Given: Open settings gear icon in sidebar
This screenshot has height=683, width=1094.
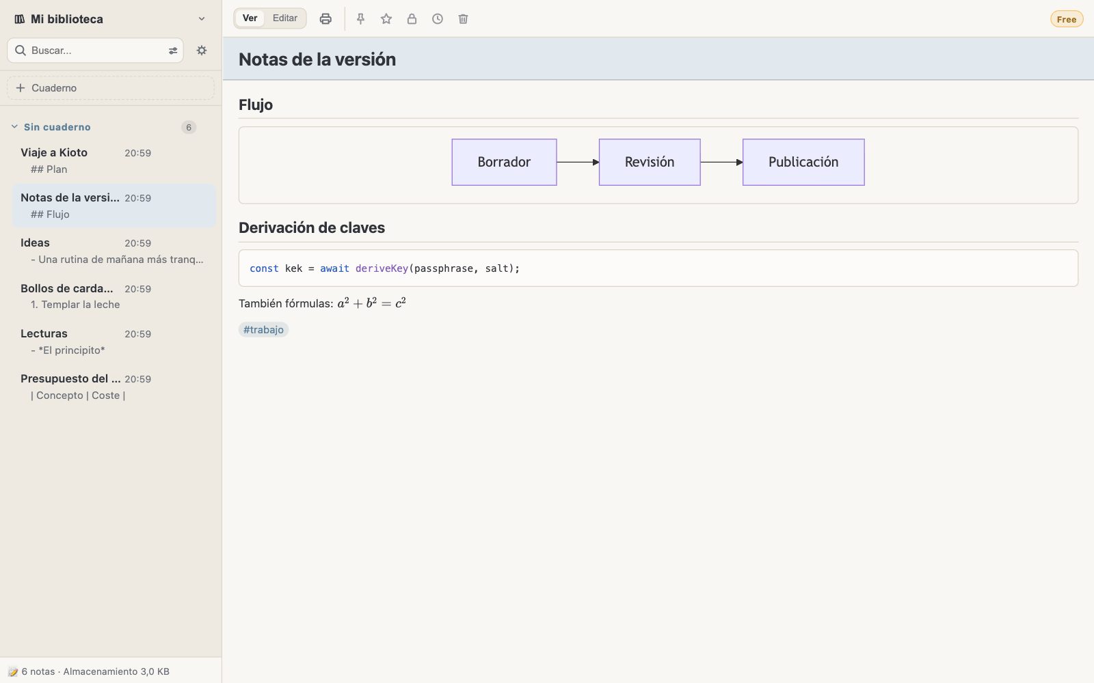Looking at the screenshot, I should tap(202, 51).
